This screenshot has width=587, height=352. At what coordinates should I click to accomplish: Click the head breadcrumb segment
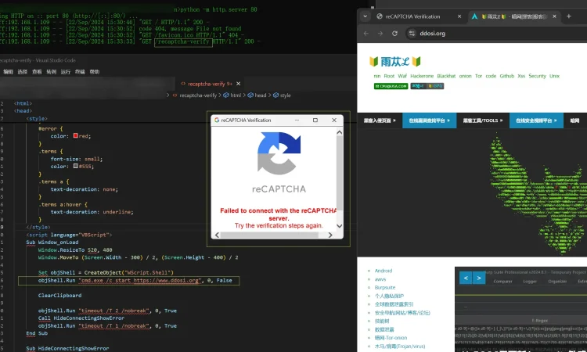(257, 95)
